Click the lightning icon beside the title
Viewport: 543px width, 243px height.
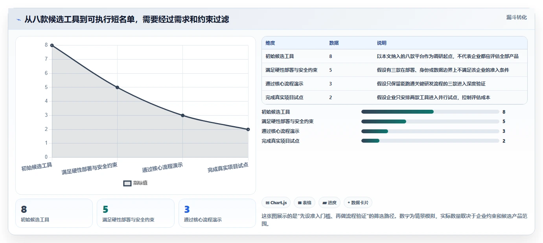(x=19, y=19)
